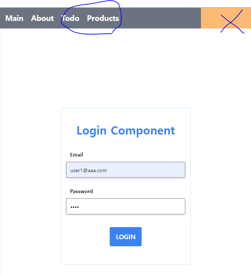Click the Login Component heading
The height and width of the screenshot is (275, 251).
coord(126,131)
